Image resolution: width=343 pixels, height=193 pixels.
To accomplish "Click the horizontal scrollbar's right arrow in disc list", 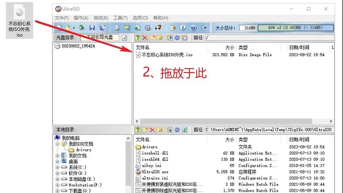I will pyautogui.click(x=331, y=121).
